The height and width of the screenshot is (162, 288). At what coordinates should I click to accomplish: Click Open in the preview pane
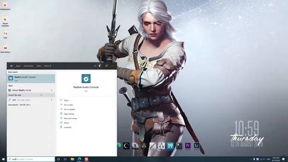point(66,100)
